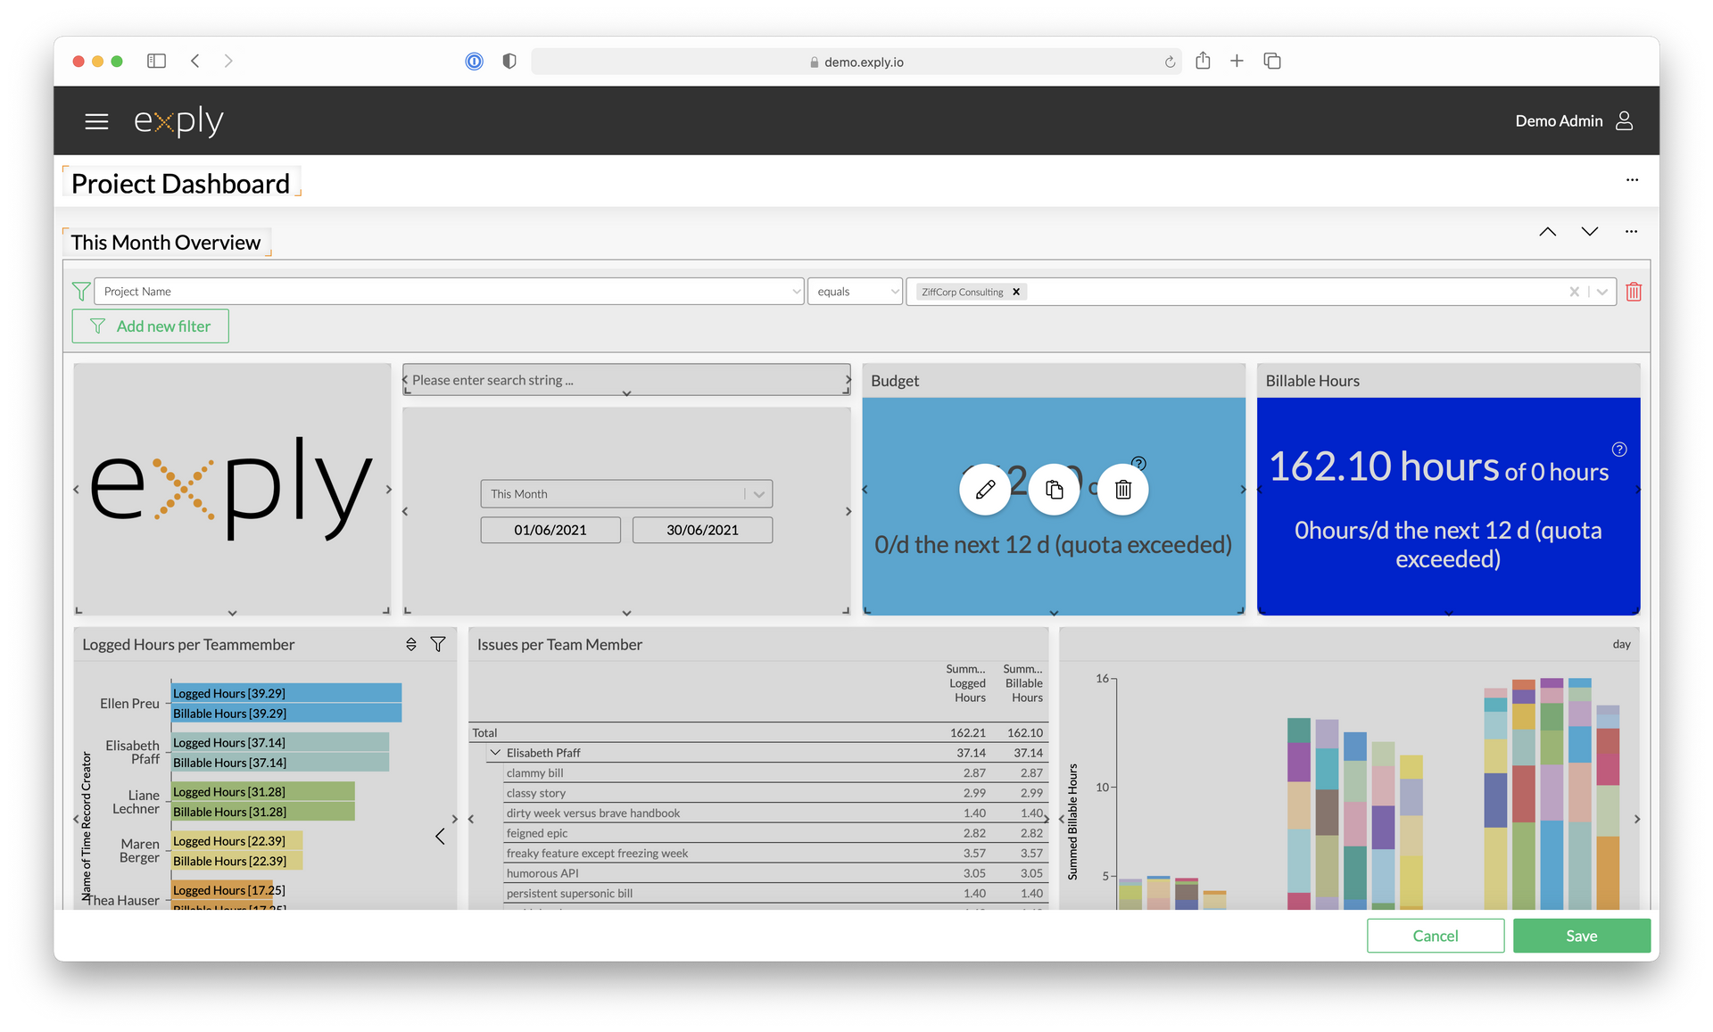Open help on Billable Hours tile

1619,450
